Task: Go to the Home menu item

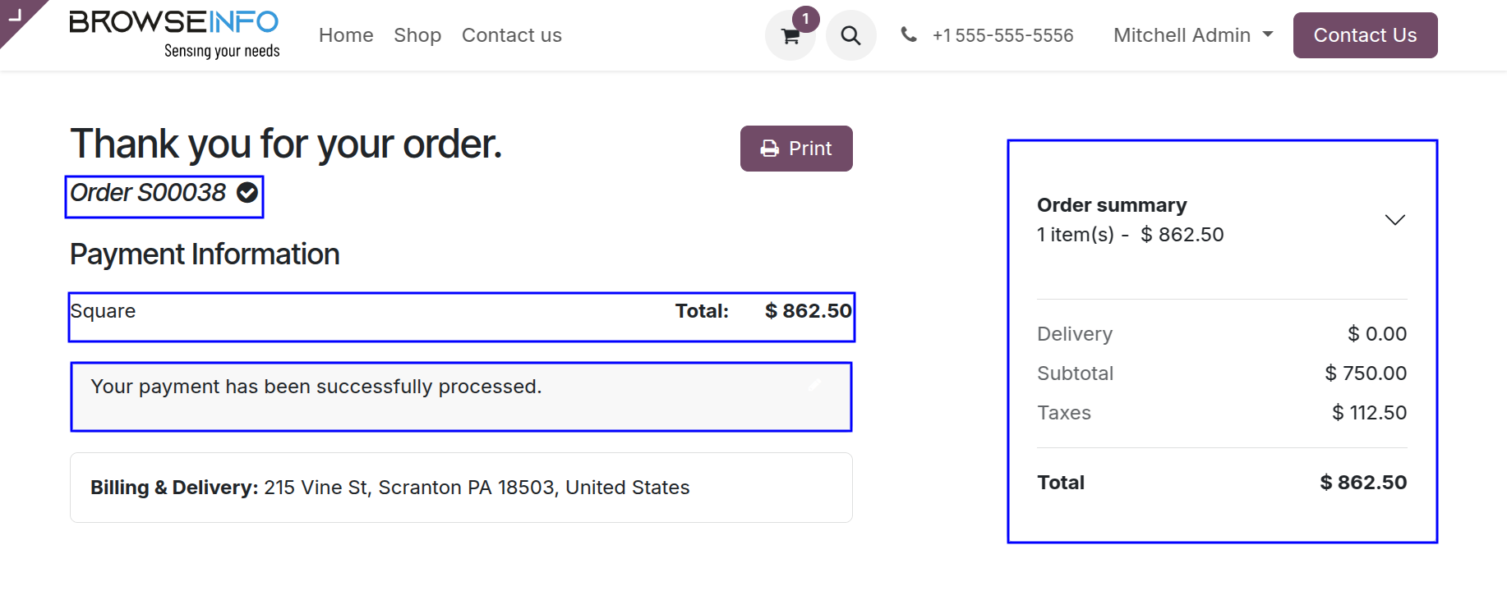Action: coord(346,35)
